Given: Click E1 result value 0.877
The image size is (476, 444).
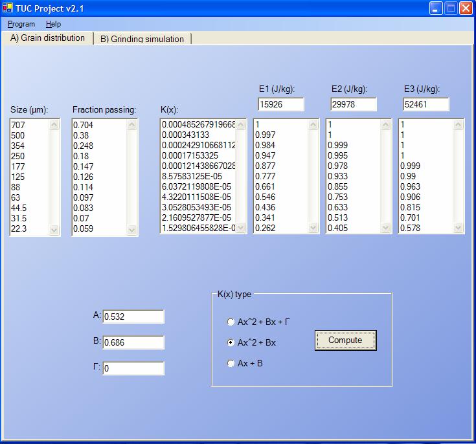Looking at the screenshot, I should click(x=266, y=166).
